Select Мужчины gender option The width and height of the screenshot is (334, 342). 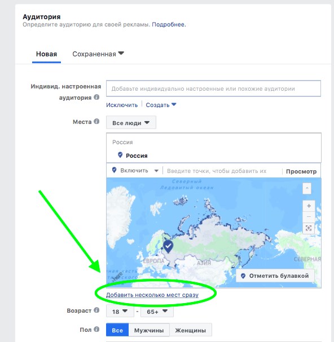[149, 330]
